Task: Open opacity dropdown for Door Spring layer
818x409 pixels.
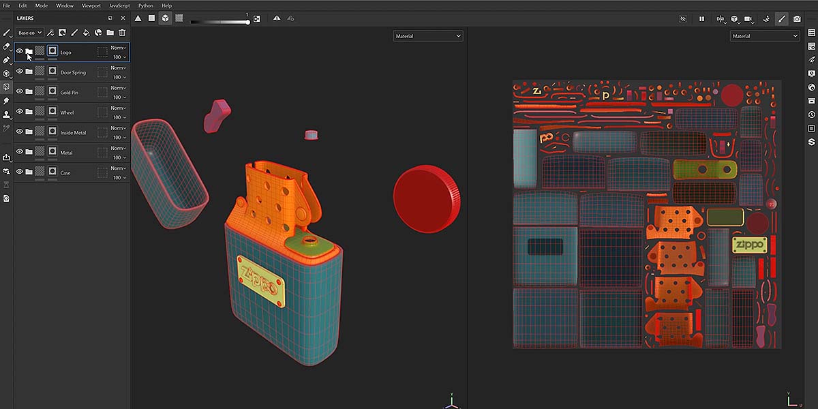Action: point(119,77)
